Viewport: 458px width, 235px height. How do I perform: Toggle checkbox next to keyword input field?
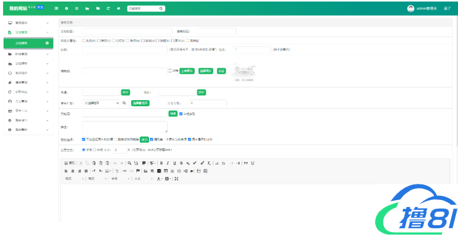coord(181,113)
